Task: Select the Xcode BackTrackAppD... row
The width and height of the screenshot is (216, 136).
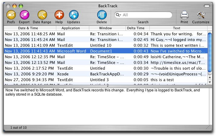Action: 106,74
